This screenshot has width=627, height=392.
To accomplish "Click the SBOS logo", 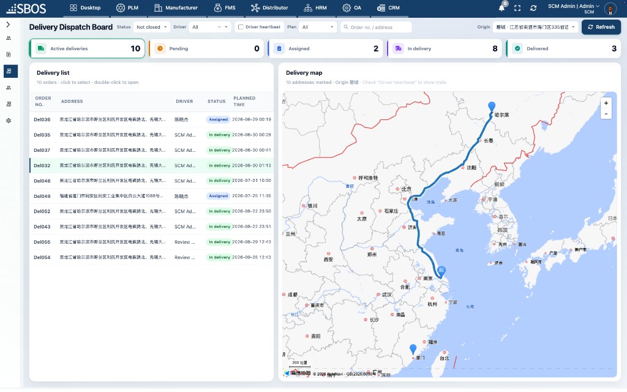I will pyautogui.click(x=26, y=9).
